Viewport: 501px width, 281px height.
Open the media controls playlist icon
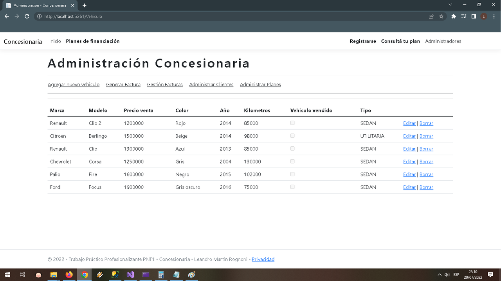click(x=463, y=16)
